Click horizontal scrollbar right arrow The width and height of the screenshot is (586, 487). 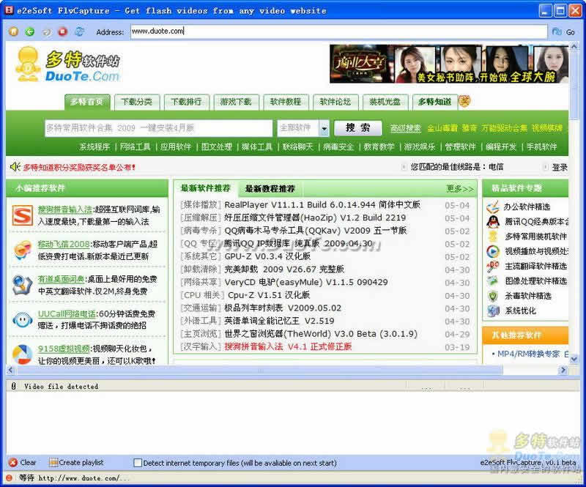pos(563,370)
